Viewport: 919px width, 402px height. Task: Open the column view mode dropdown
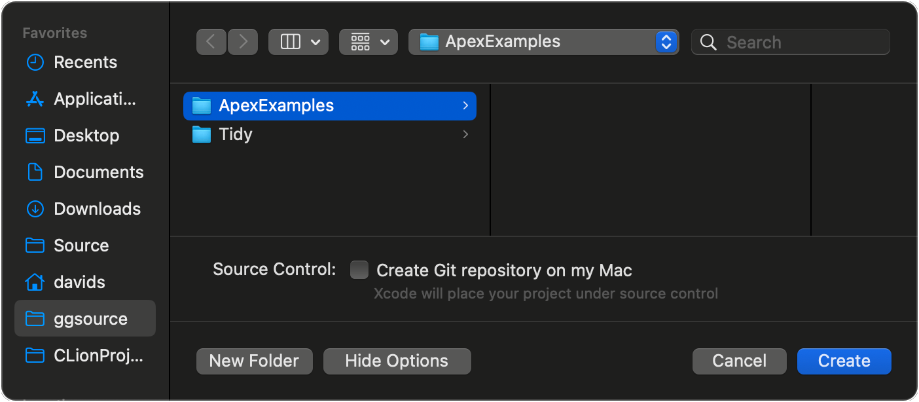298,42
